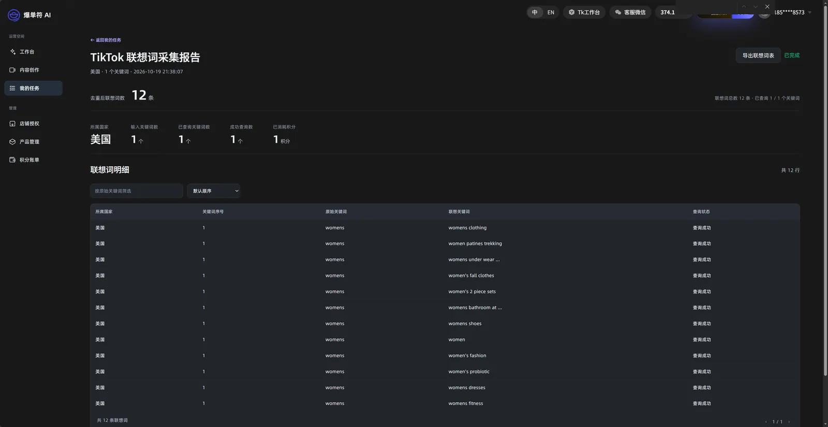The image size is (828, 427).
Task: Select 我的任务 in the sidebar
Action: coord(33,88)
